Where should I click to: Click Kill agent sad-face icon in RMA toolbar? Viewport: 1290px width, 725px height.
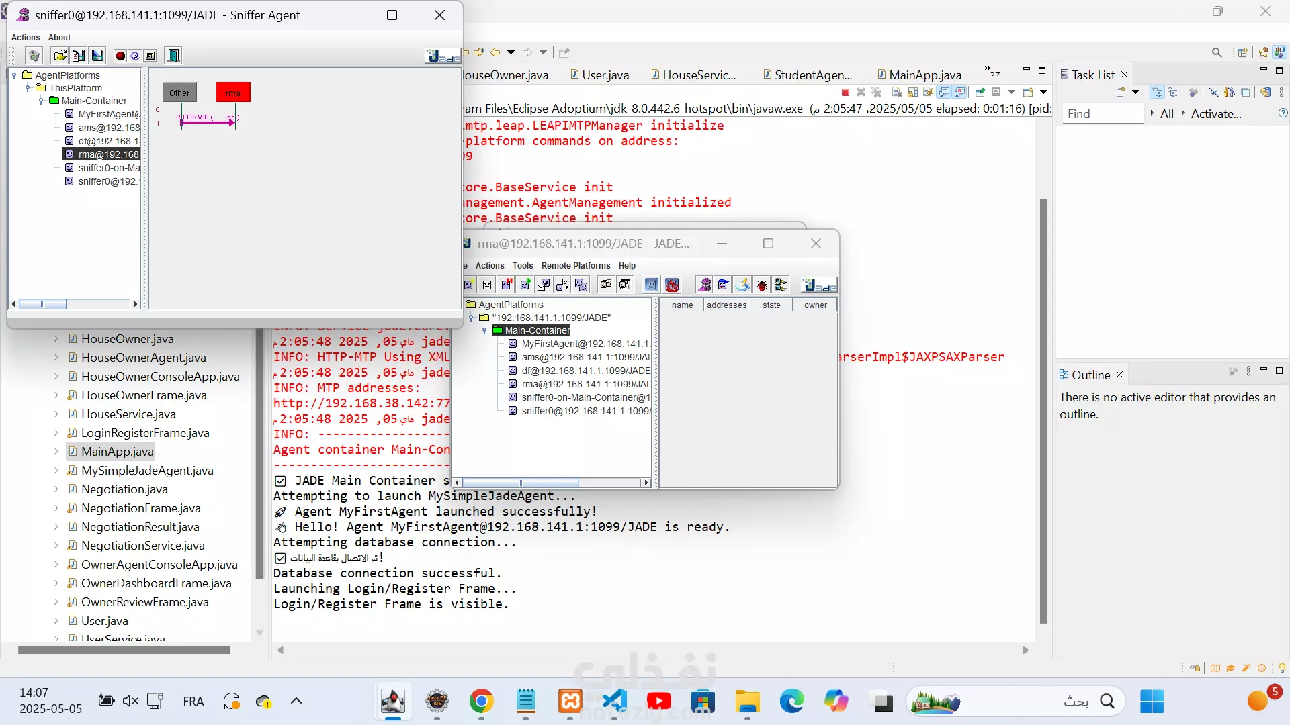487,285
